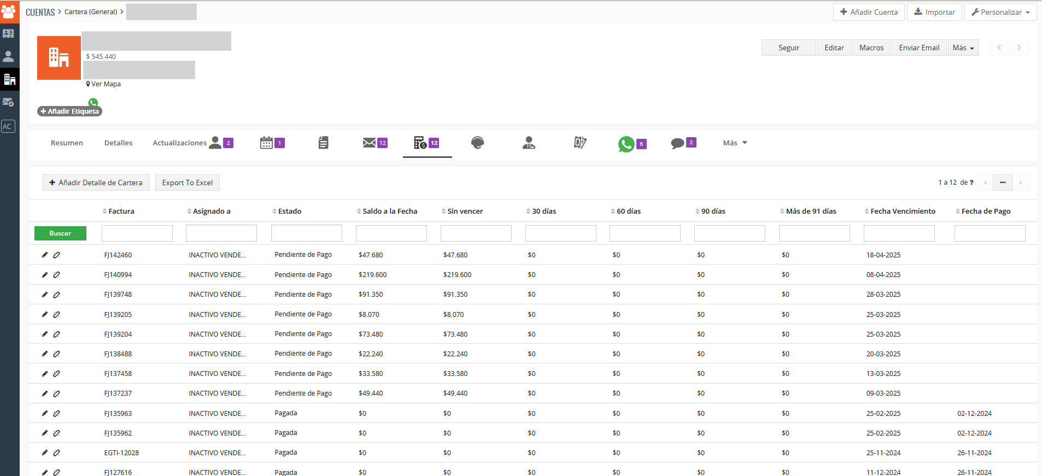This screenshot has height=476, width=1042.
Task: Click Añadir Detalle de Cartera button
Action: [x=96, y=183]
